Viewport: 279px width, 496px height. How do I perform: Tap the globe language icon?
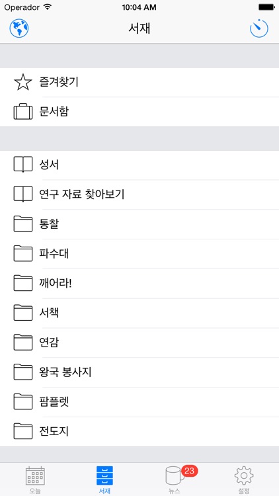(19, 28)
